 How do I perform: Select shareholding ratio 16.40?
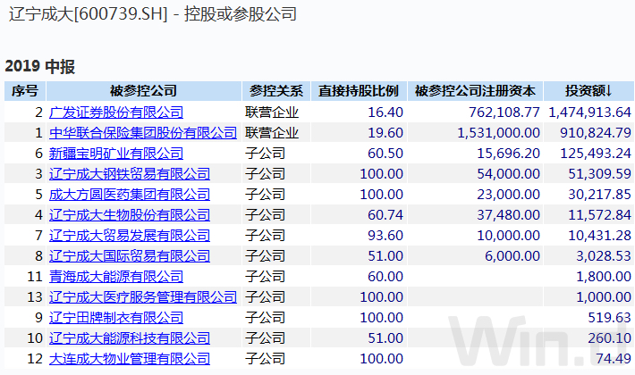[385, 112]
